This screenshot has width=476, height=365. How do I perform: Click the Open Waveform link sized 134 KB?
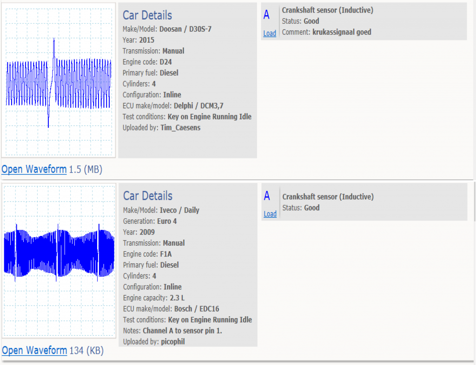tap(34, 351)
